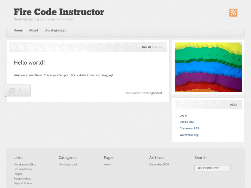
Task: Go to the About menu item
Action: (33, 30)
